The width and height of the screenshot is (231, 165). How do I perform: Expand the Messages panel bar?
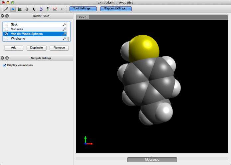152,160
